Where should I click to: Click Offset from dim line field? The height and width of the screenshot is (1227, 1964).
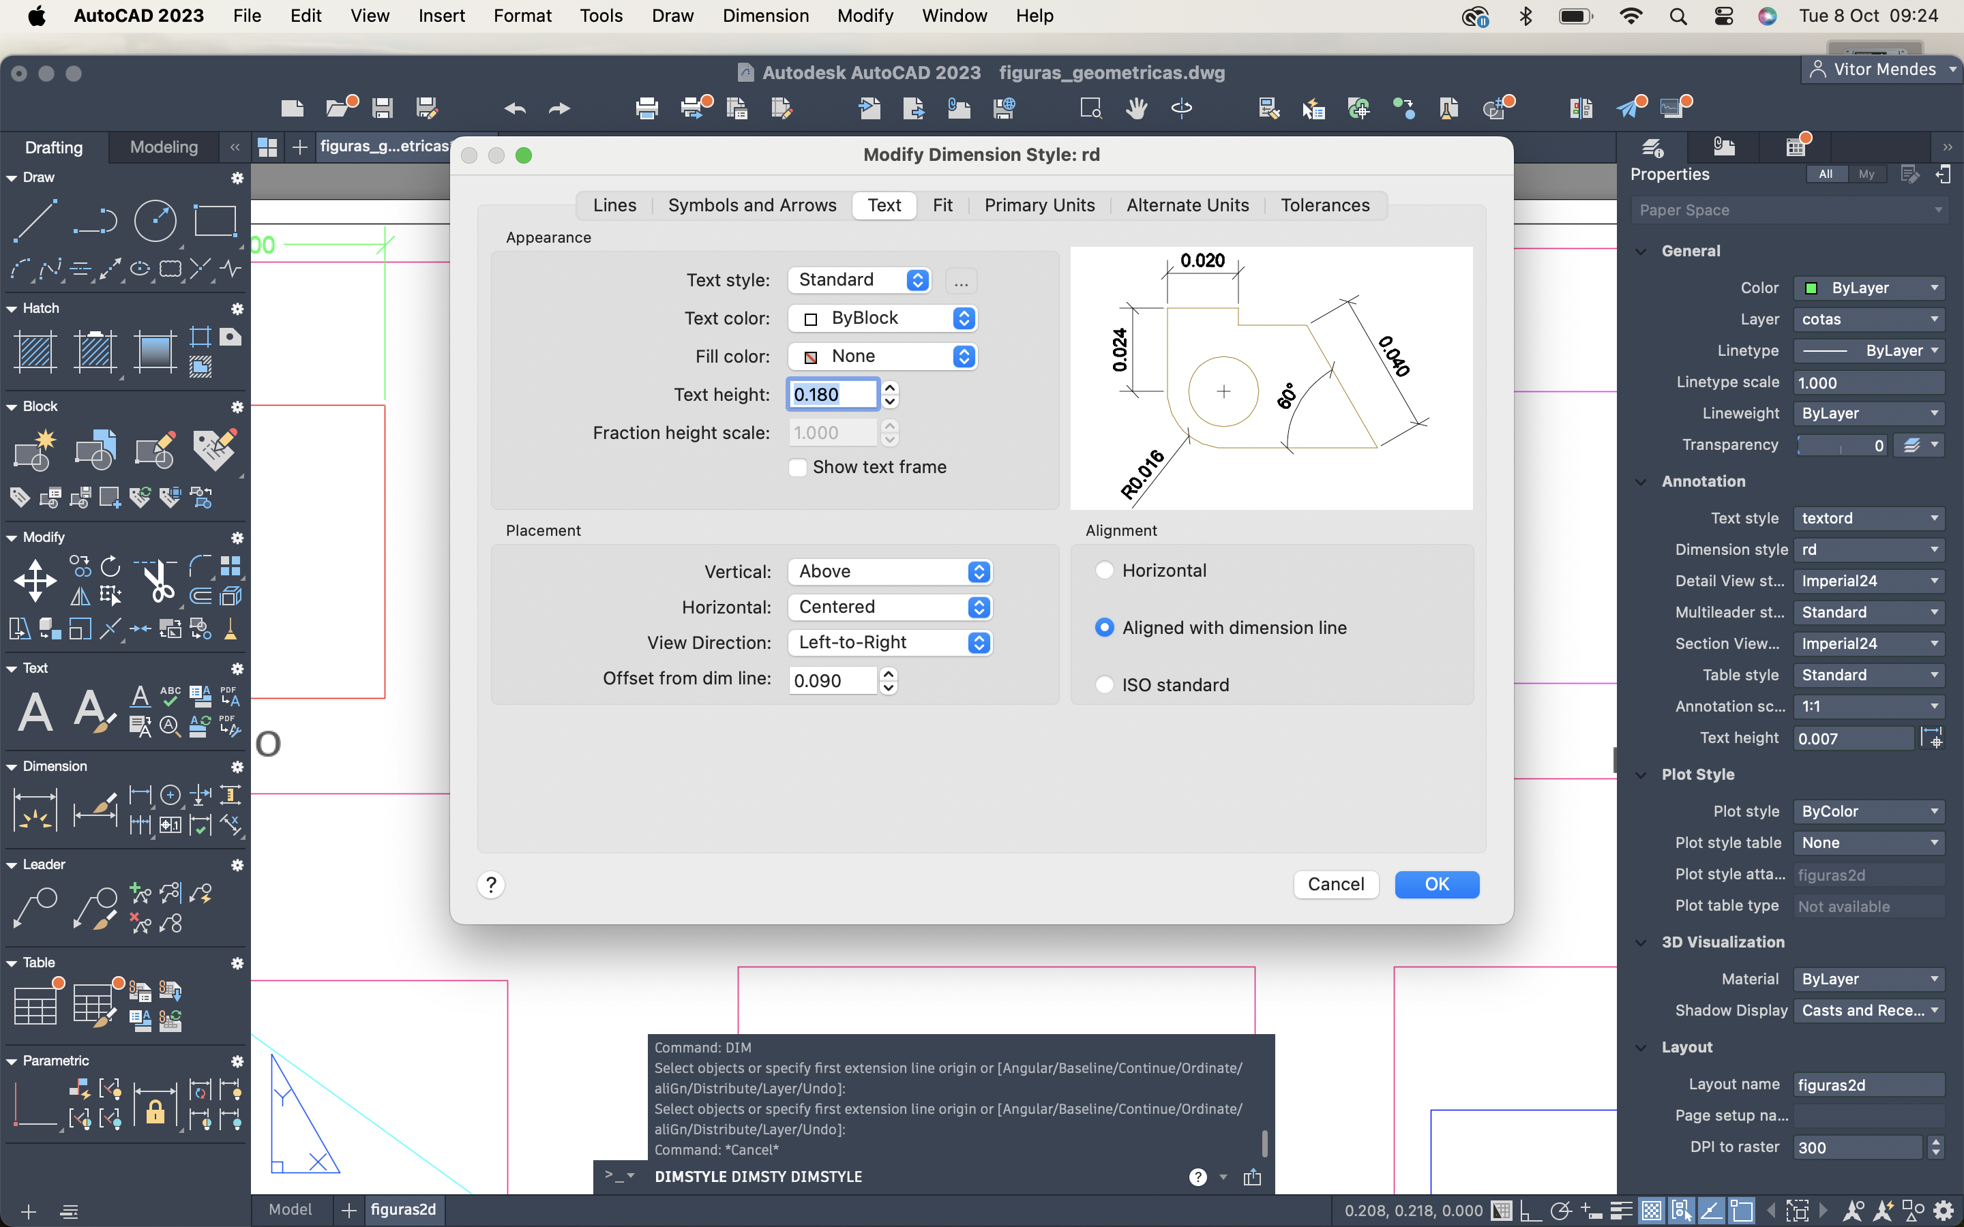tap(833, 681)
